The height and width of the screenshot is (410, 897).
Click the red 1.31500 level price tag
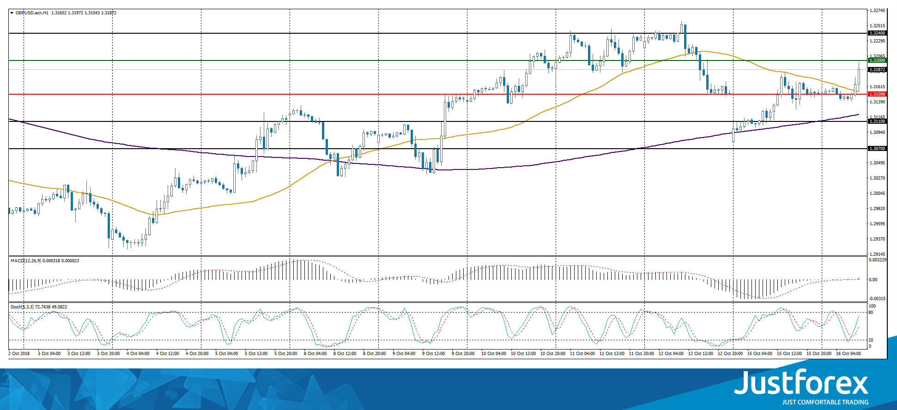pos(877,94)
